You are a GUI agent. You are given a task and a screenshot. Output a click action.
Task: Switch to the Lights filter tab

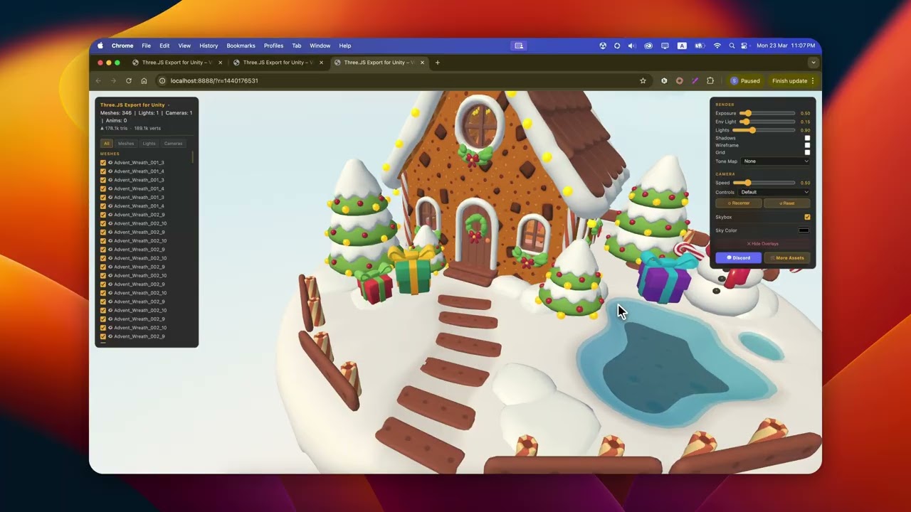pos(149,144)
